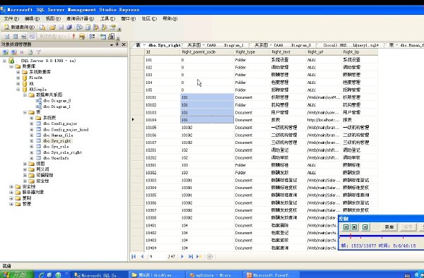Click the Verify SQL Syntax icon
The width and height of the screenshot is (424, 278).
coord(82,37)
